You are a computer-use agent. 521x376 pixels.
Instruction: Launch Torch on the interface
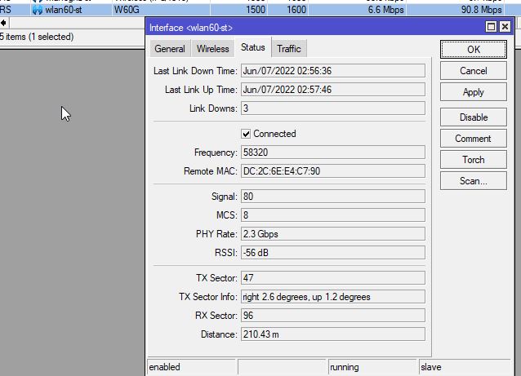coord(474,160)
